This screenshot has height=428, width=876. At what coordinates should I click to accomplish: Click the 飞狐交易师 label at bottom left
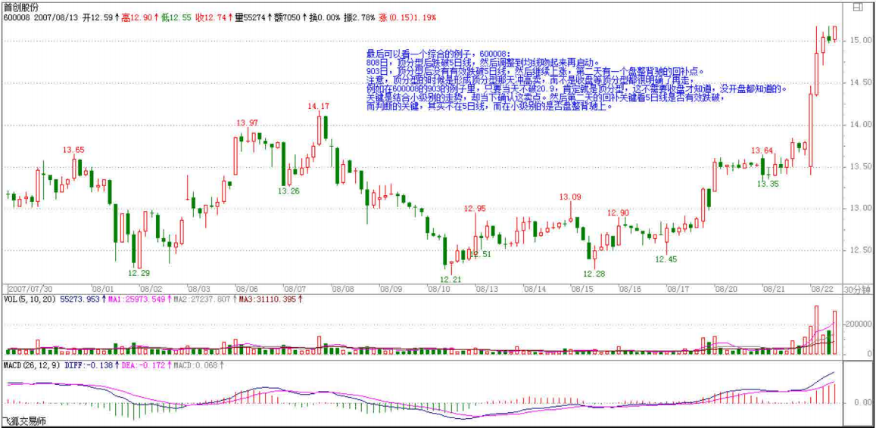pyautogui.click(x=23, y=420)
